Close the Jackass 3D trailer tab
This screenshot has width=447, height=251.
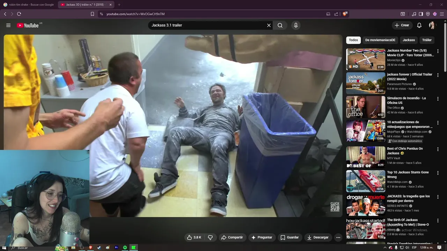[111, 5]
